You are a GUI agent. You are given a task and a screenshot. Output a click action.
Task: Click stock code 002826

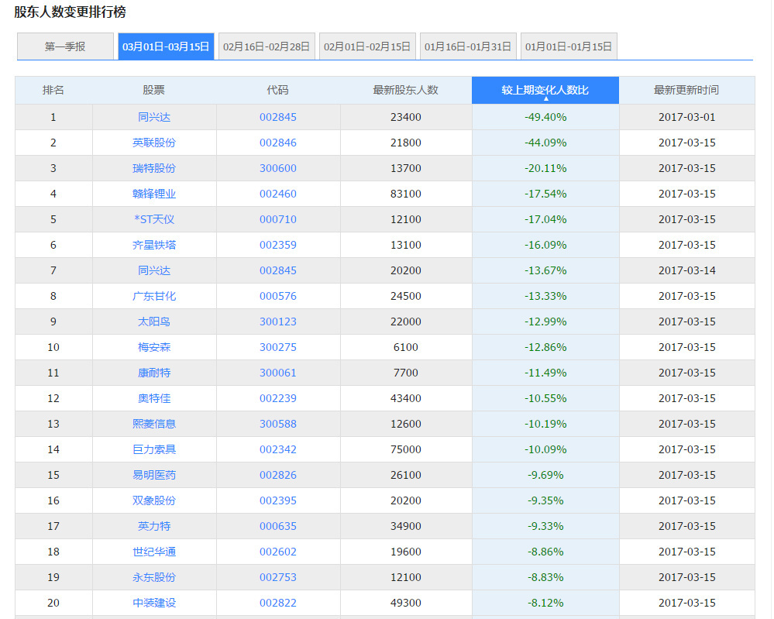278,475
